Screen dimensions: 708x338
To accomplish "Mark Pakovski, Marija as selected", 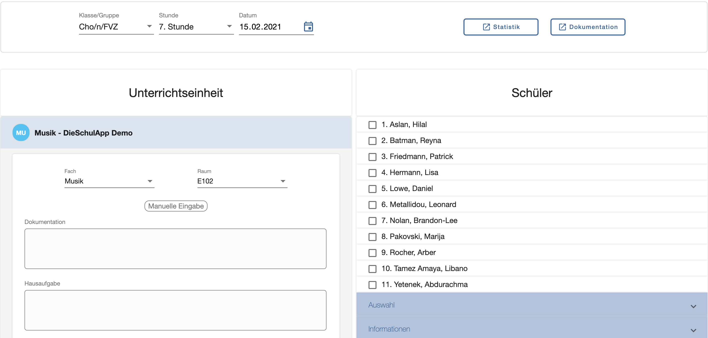I will tap(372, 236).
